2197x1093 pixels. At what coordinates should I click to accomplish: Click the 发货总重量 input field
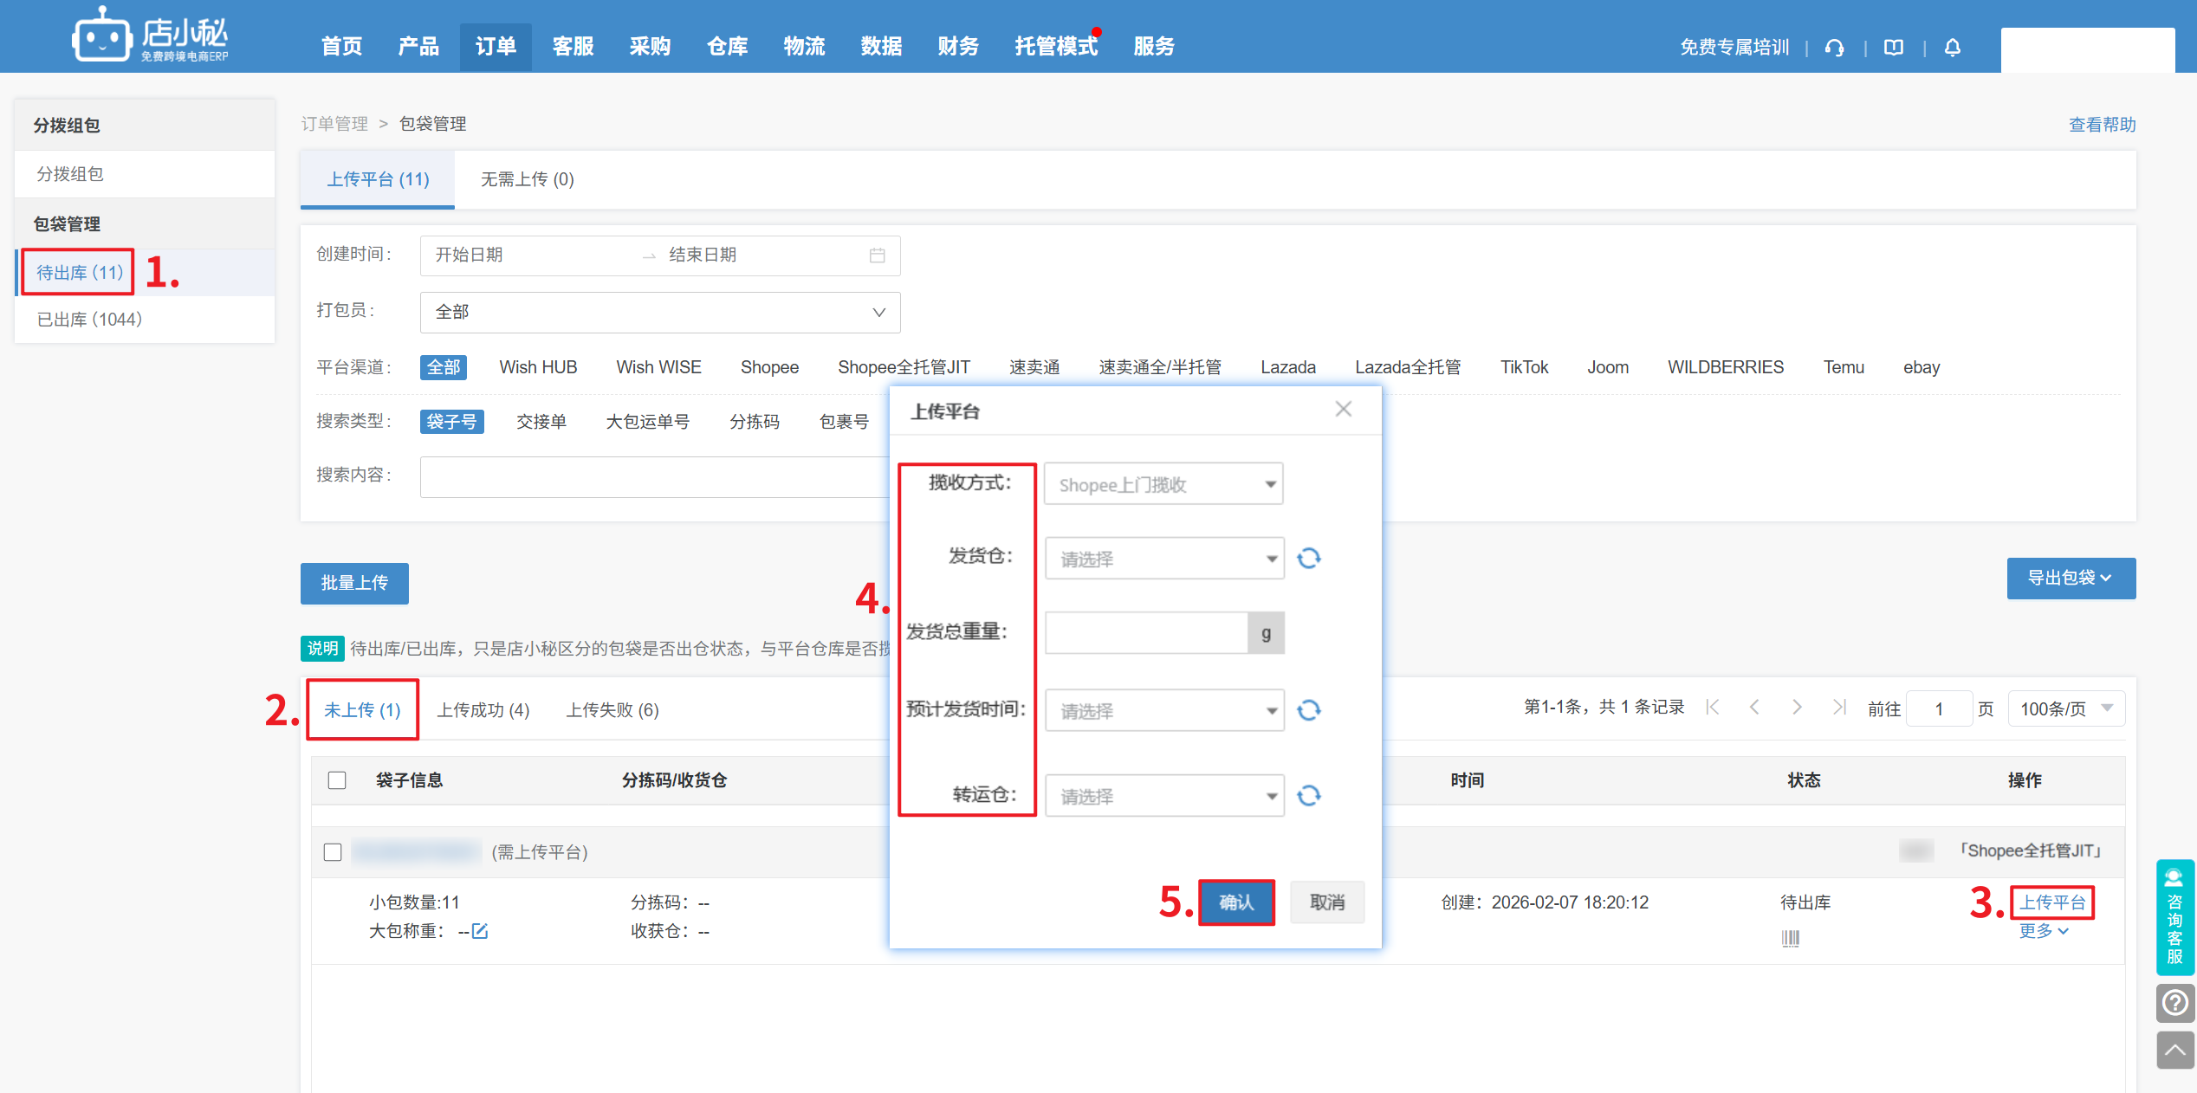click(1145, 633)
